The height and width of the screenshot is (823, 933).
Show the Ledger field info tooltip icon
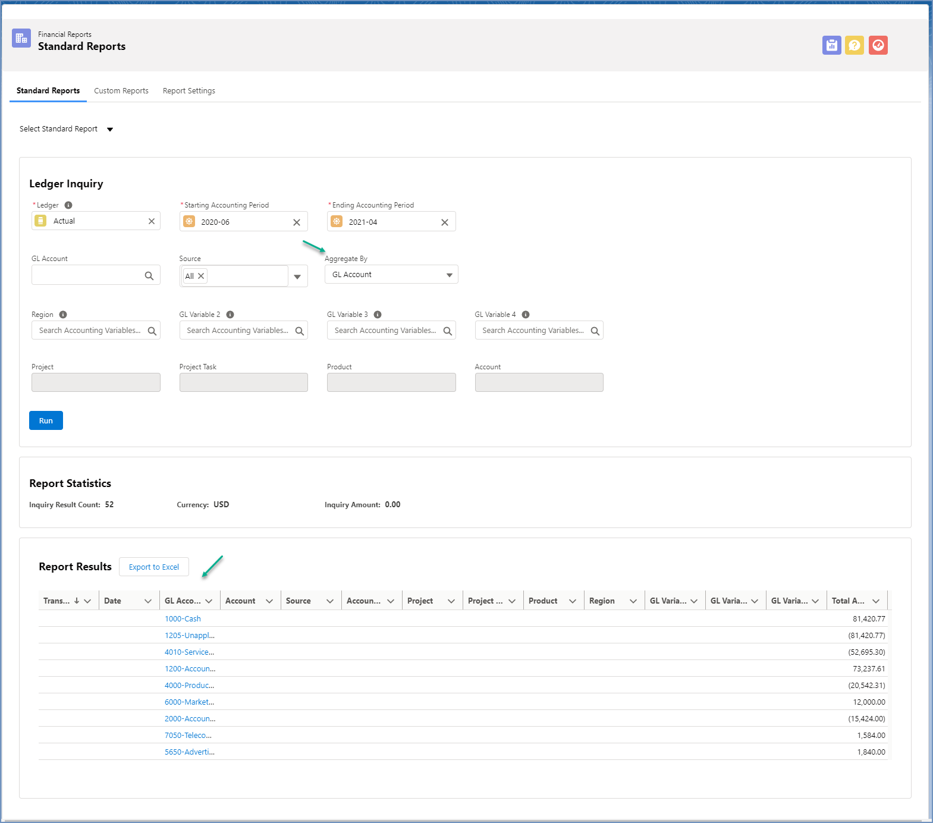coord(68,205)
